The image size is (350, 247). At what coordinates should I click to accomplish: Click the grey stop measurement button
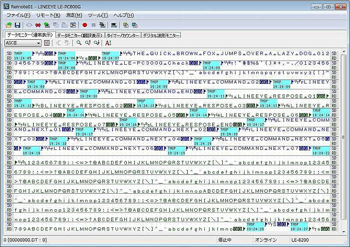tap(94, 25)
